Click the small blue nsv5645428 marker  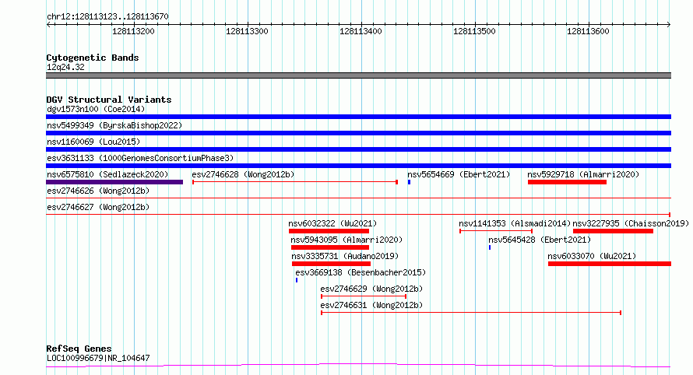tap(490, 247)
